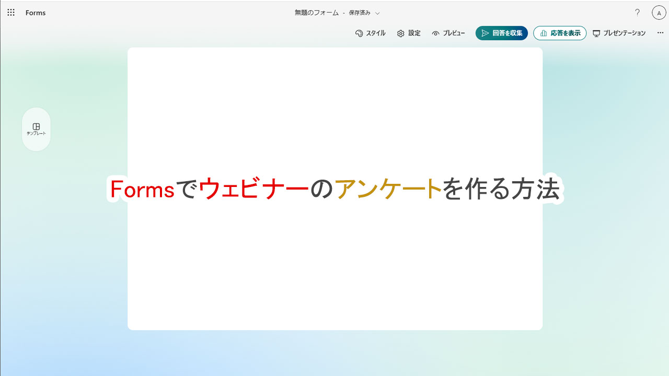669x376 pixels.
Task: Click the play icon in 回答を収集
Action: tap(485, 32)
